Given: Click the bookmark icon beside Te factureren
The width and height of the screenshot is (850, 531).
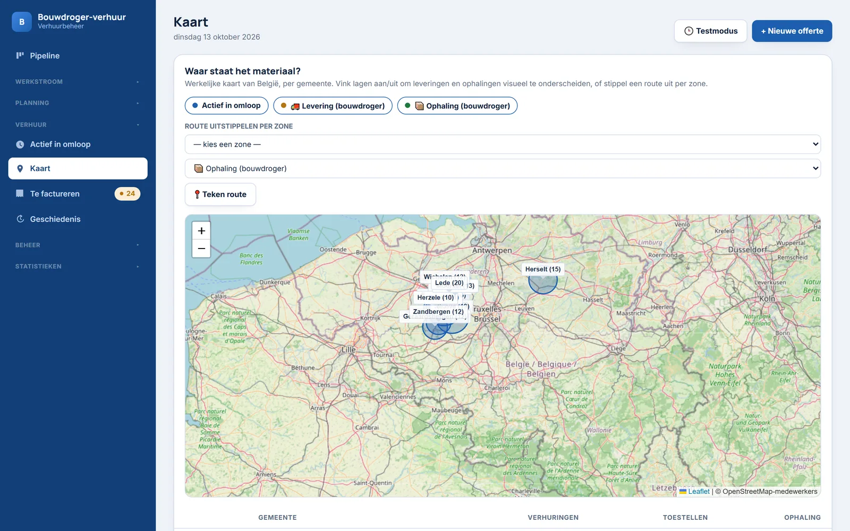Looking at the screenshot, I should click(20, 194).
